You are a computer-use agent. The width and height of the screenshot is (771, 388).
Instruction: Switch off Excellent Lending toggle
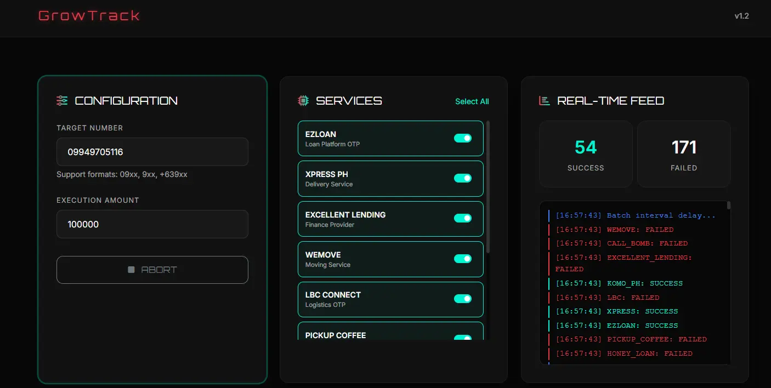[463, 218]
